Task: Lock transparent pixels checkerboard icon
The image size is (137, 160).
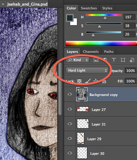Action: point(80,81)
